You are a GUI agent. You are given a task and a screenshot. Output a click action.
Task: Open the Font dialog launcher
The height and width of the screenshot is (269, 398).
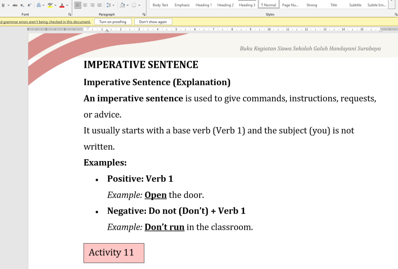pos(69,14)
